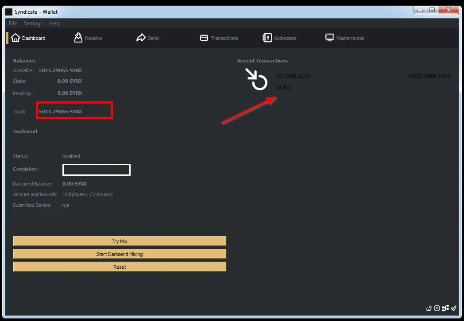
Task: Click the Dashboard home icon
Action: tap(15, 38)
